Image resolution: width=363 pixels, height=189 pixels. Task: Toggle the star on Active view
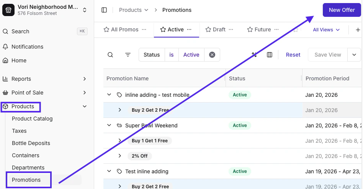coord(163,29)
